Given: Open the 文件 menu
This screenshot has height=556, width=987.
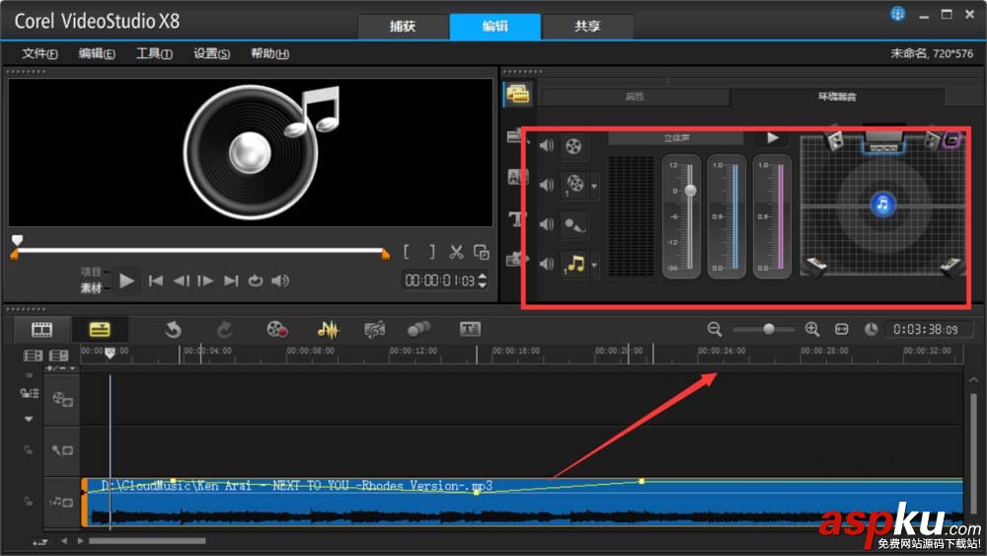Looking at the screenshot, I should (39, 53).
